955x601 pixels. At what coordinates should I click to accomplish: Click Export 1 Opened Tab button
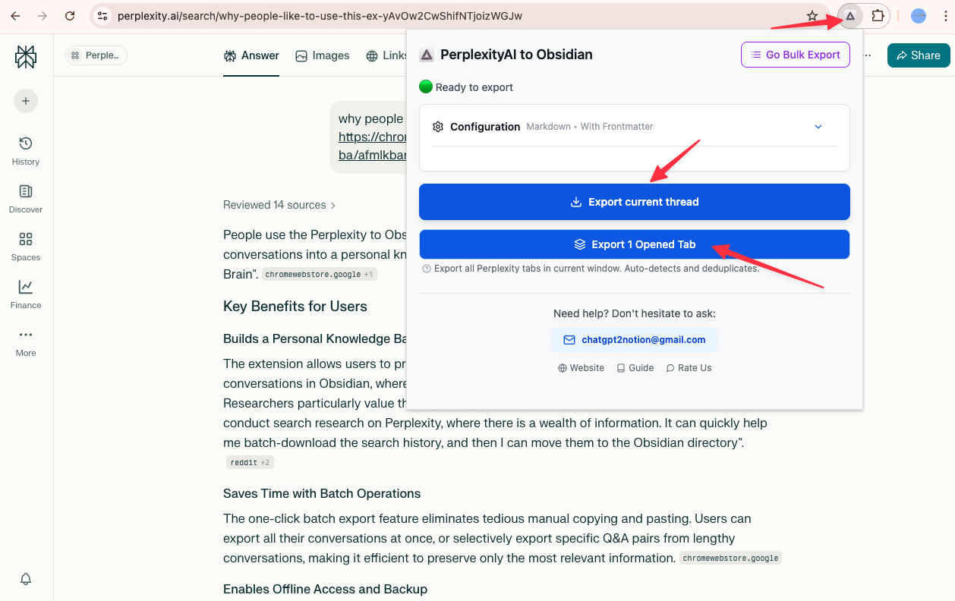click(x=634, y=244)
